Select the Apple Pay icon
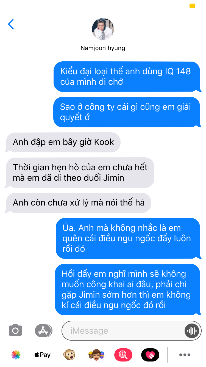The width and height of the screenshot is (206, 367). click(x=43, y=355)
